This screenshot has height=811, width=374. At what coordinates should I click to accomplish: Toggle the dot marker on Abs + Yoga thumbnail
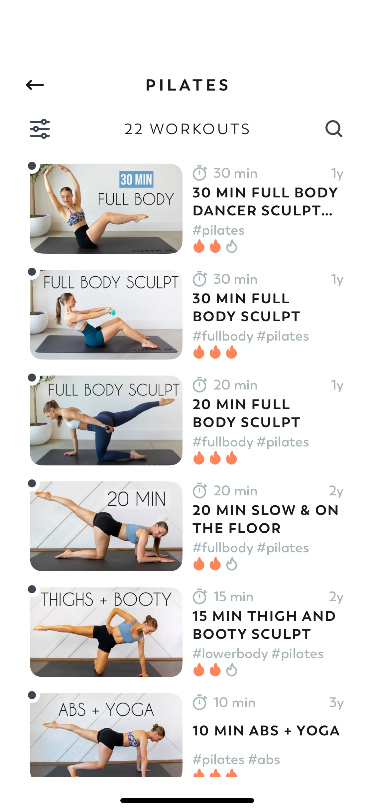click(x=32, y=695)
